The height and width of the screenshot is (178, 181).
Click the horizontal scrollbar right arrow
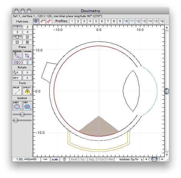pyautogui.click(x=162, y=159)
